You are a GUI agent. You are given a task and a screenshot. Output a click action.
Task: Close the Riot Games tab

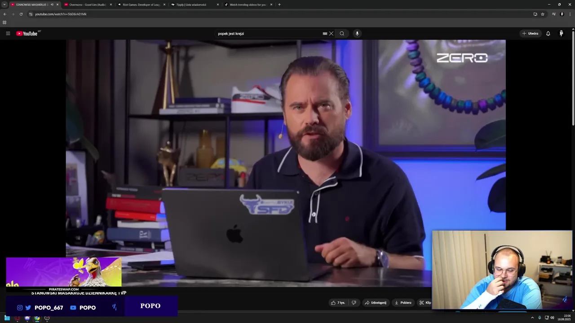click(164, 4)
